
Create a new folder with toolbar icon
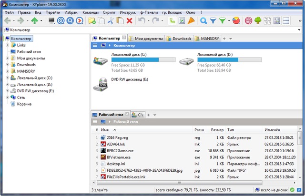point(91,21)
